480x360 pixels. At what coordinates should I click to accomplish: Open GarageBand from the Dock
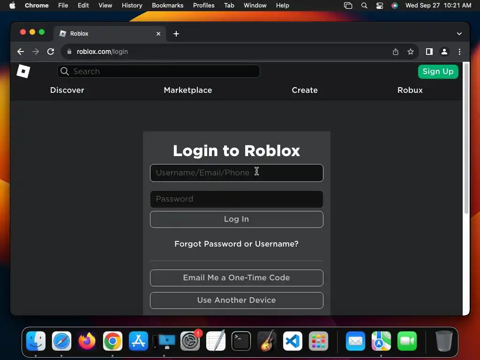tap(267, 341)
